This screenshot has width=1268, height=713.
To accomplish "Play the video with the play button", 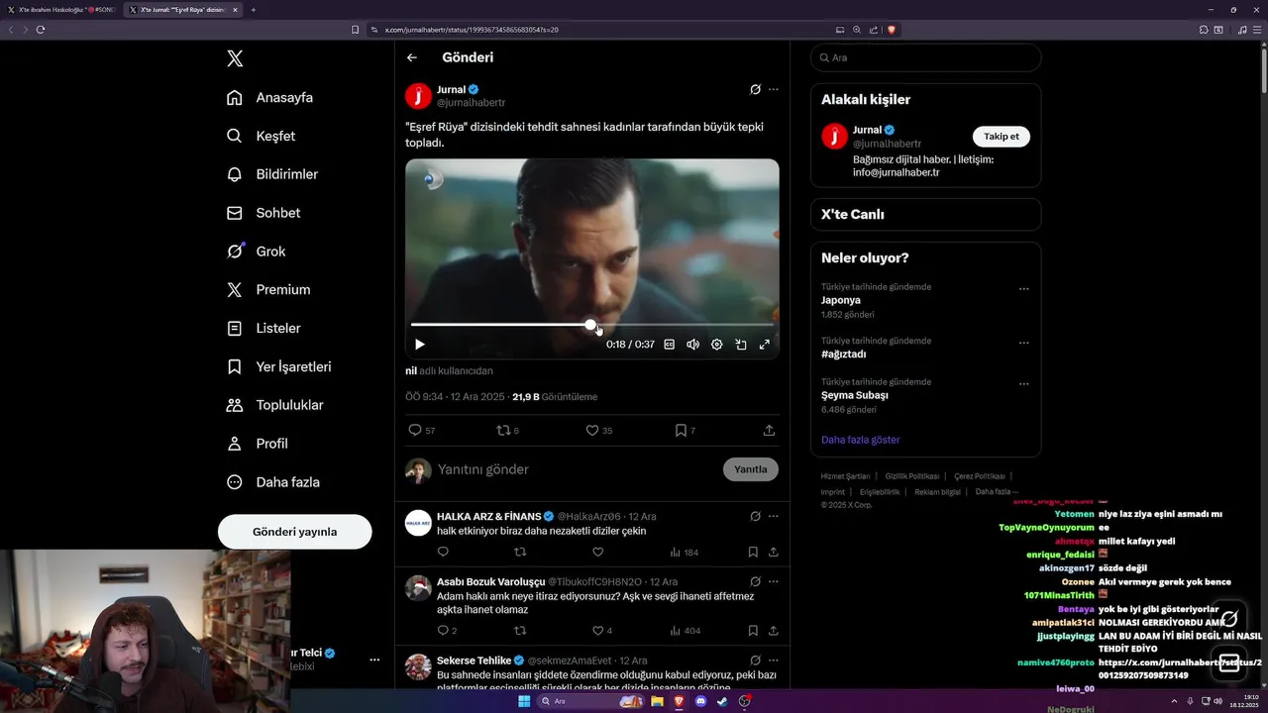I will click(x=419, y=345).
